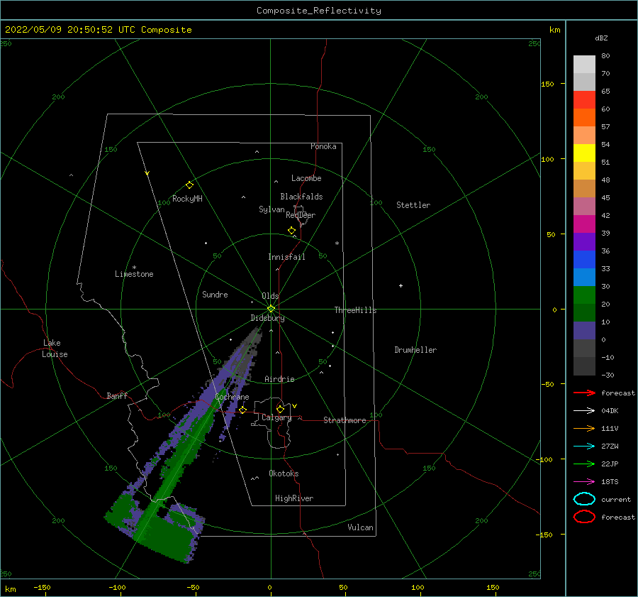Click the RedDeer label
The width and height of the screenshot is (638, 597).
pyautogui.click(x=301, y=215)
